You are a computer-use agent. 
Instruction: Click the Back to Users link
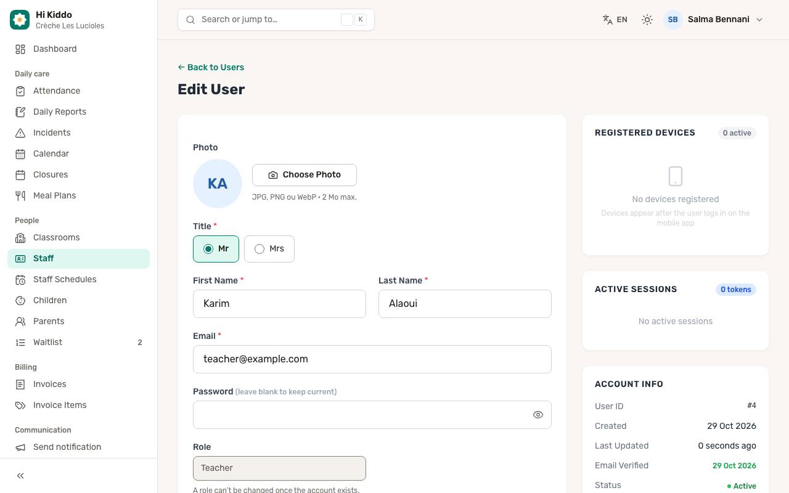[x=211, y=67]
